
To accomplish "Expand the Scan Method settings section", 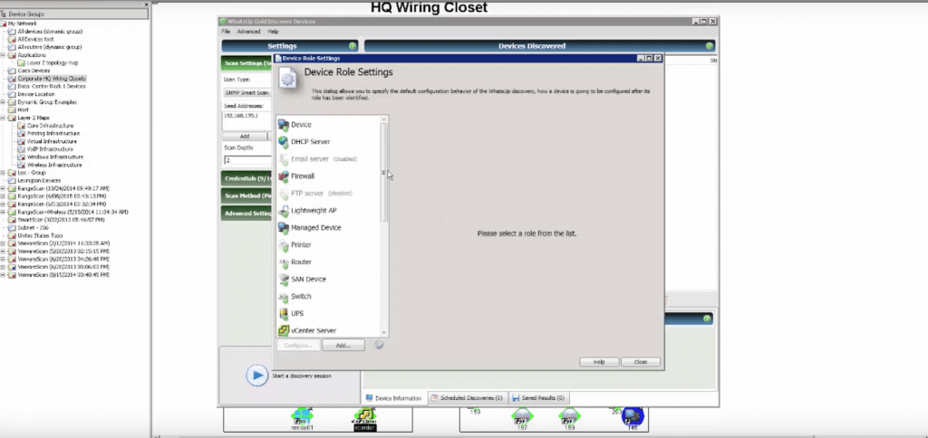I will (x=247, y=195).
